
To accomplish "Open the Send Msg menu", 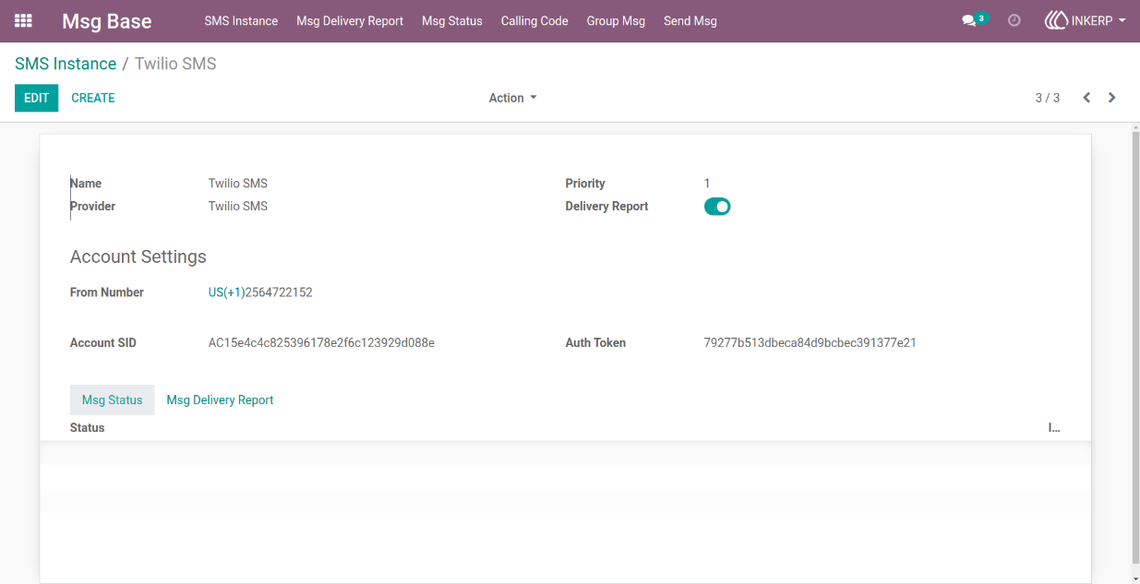I will (x=690, y=20).
